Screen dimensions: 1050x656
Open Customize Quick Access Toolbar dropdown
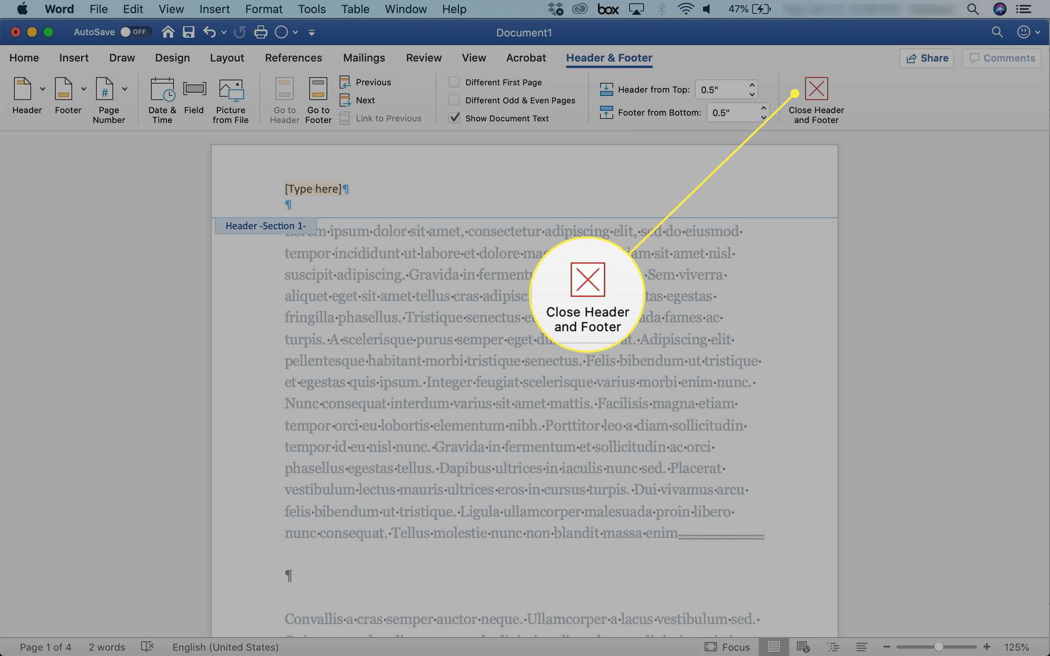coord(311,33)
